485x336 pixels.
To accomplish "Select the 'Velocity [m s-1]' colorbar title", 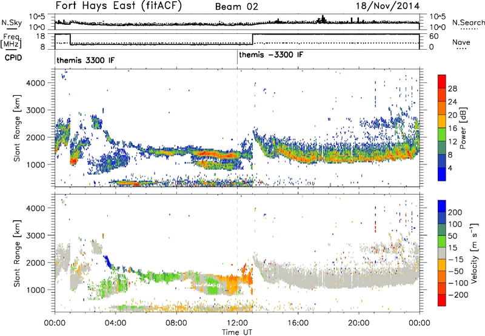I will pyautogui.click(x=474, y=253).
